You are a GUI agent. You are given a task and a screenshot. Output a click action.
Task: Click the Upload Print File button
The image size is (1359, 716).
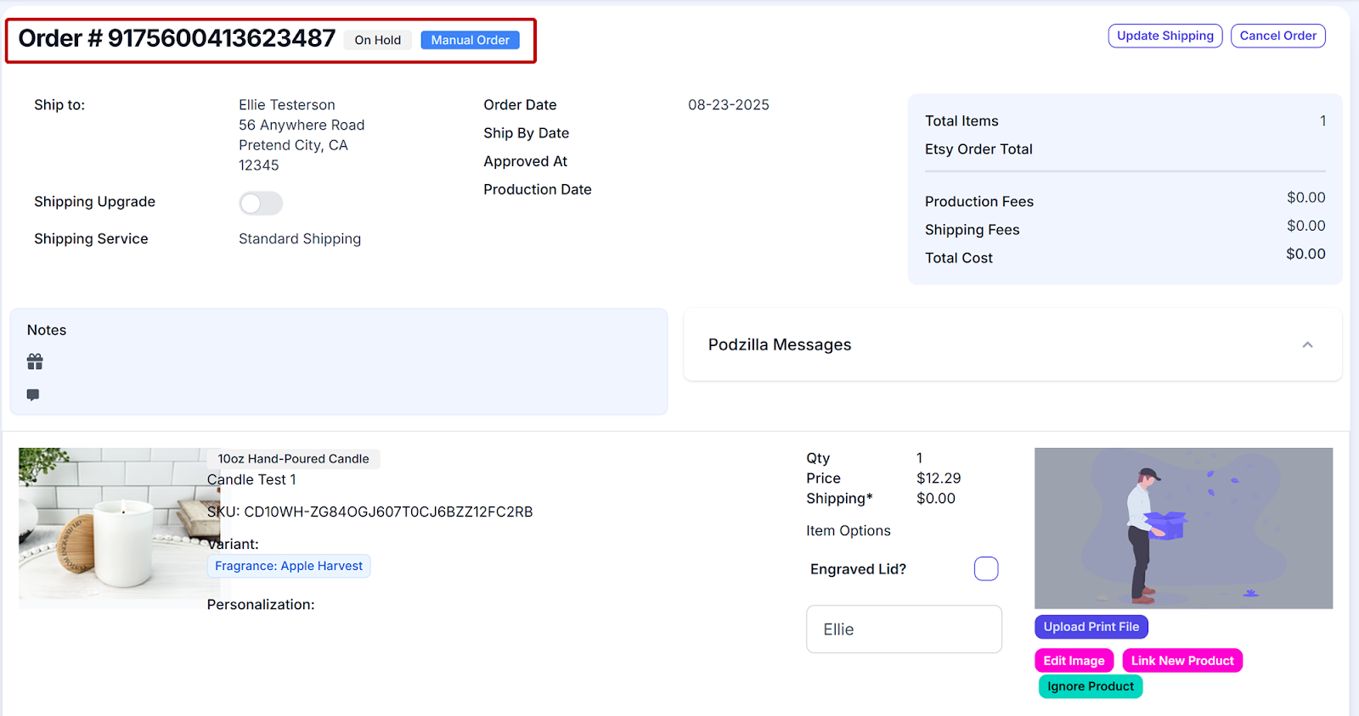click(x=1091, y=627)
